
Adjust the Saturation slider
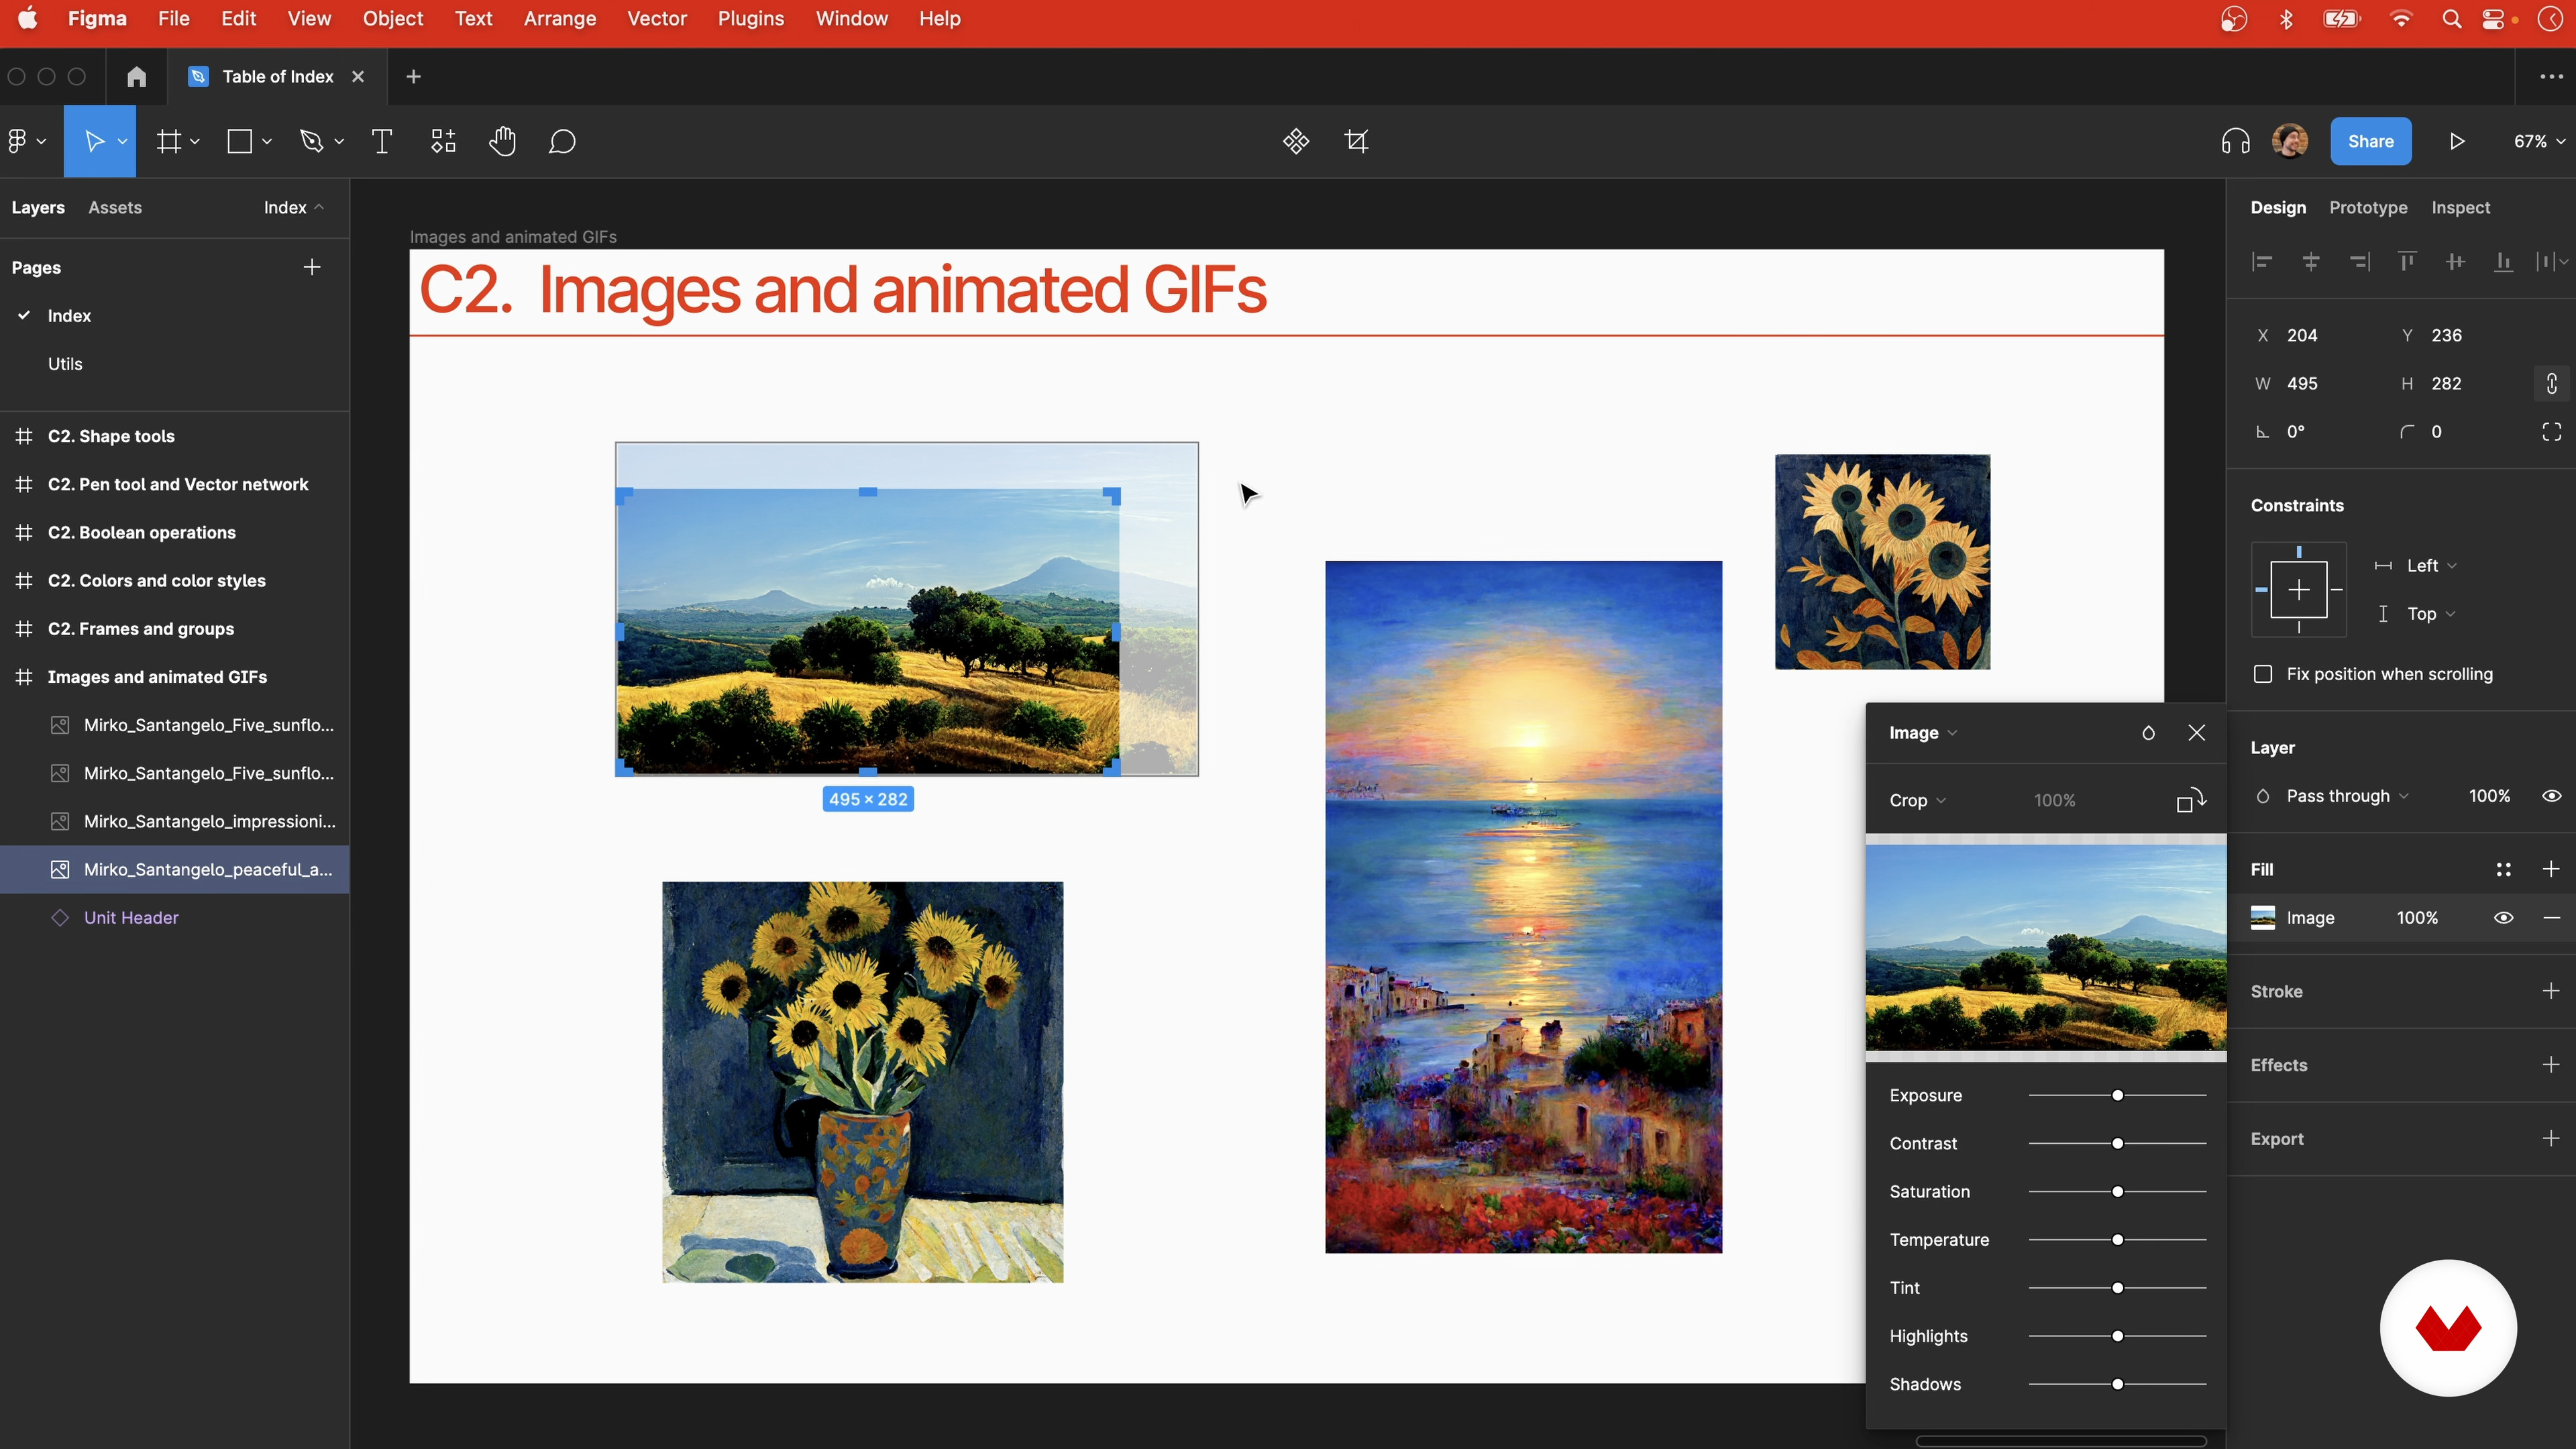(2117, 1192)
